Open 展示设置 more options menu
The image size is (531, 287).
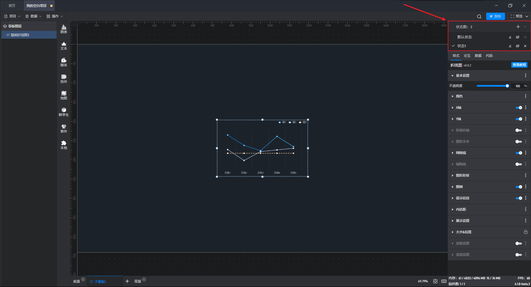tap(526, 221)
